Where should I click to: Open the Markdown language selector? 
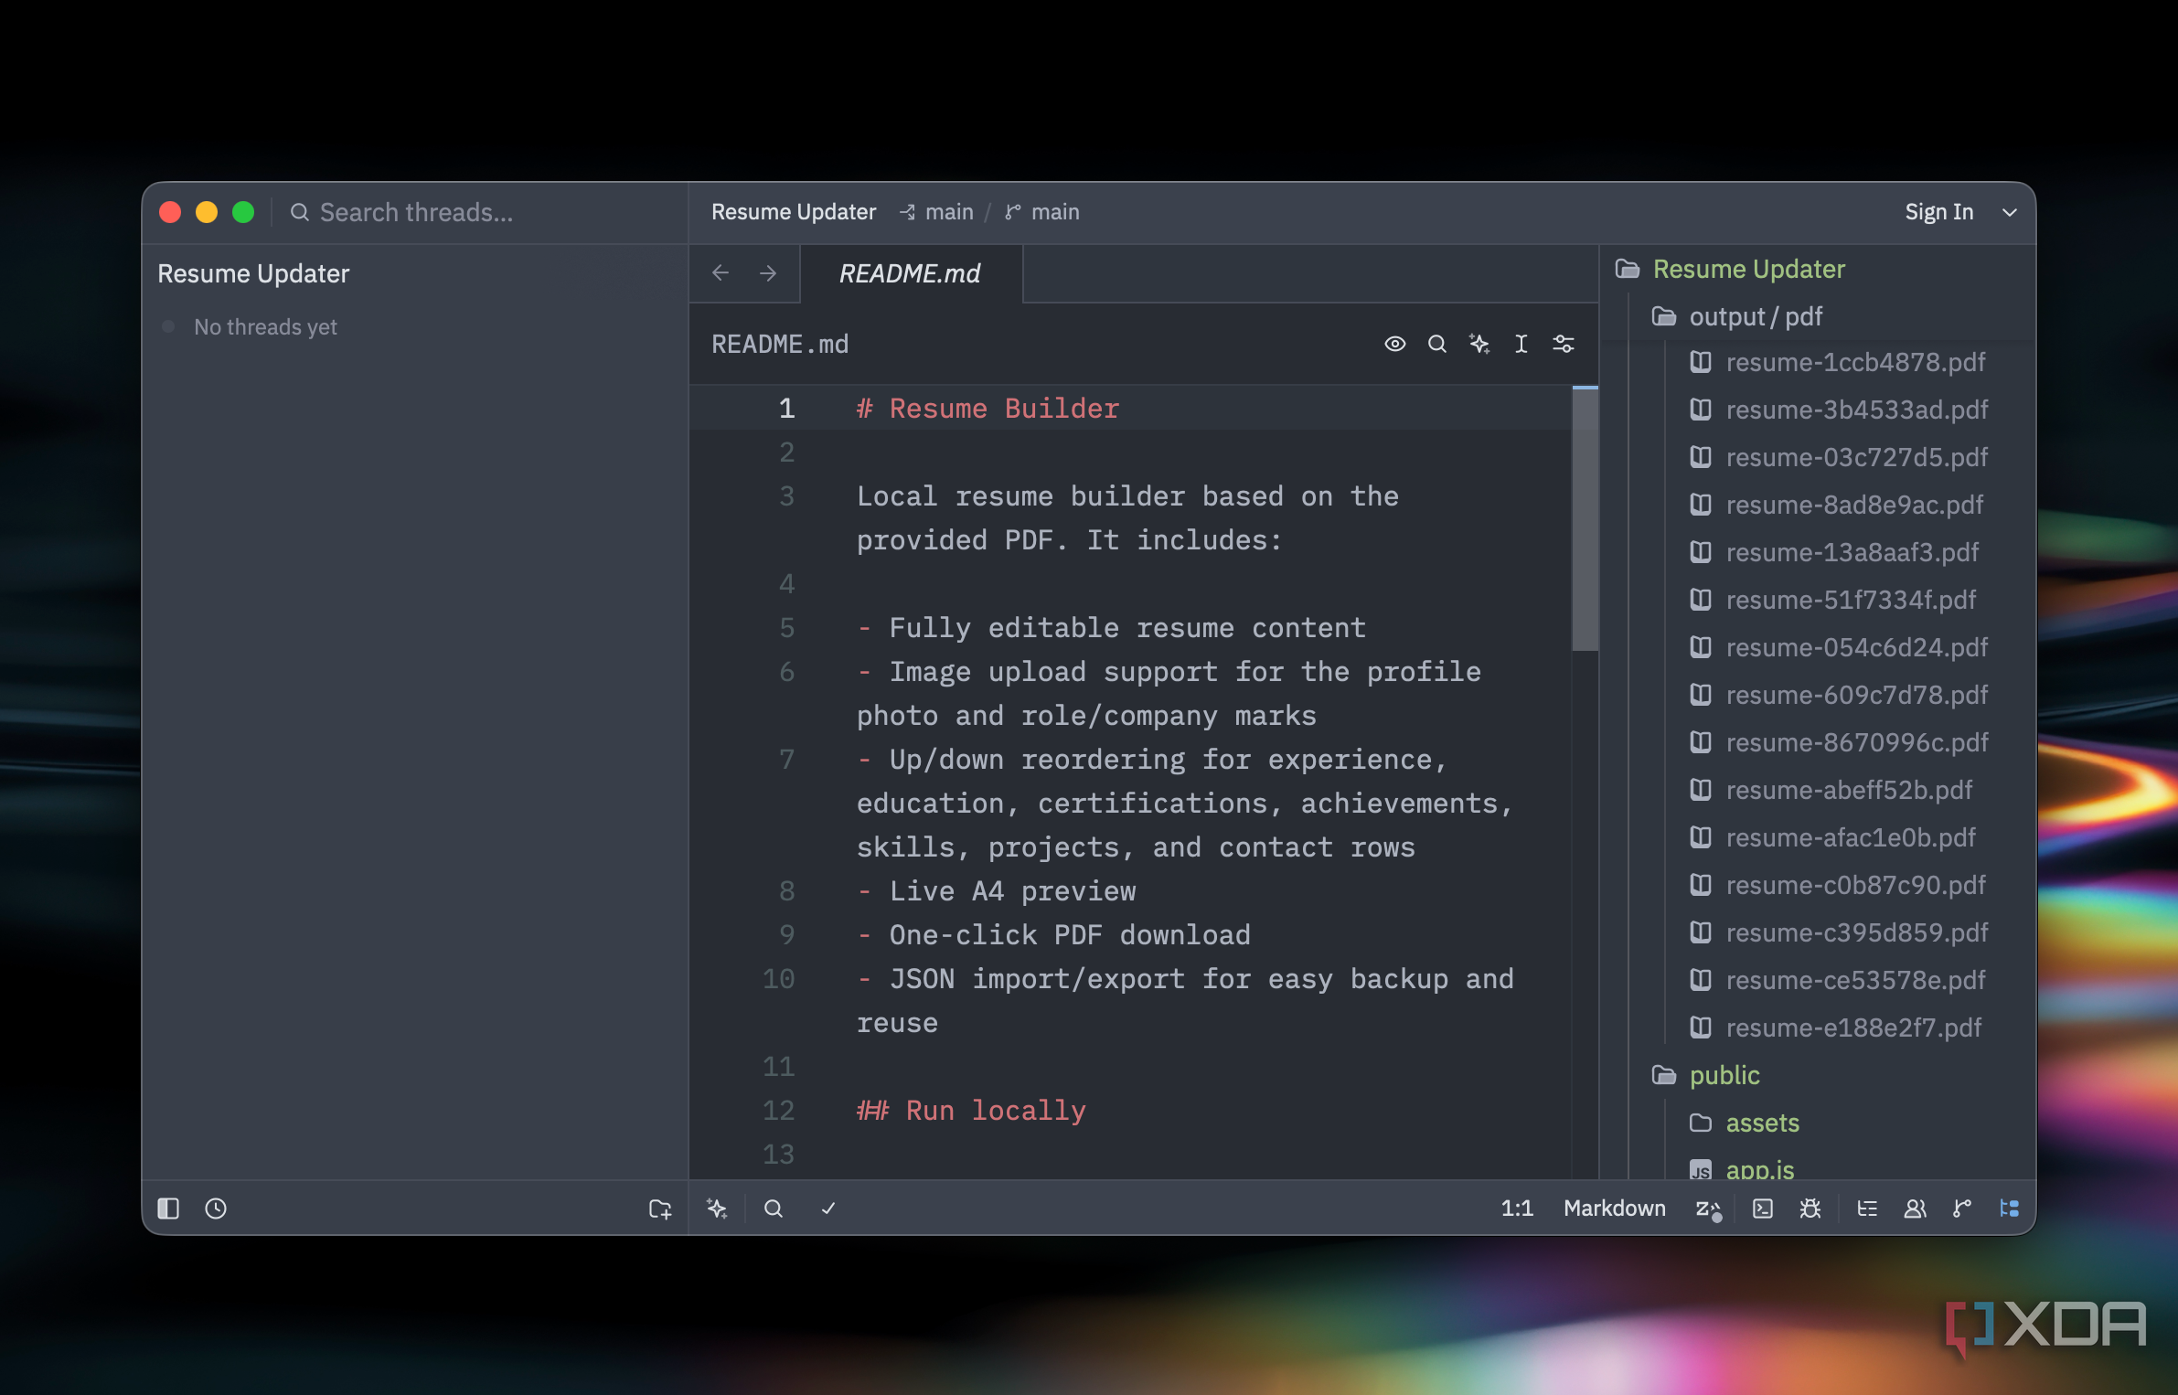pyautogui.click(x=1615, y=1209)
